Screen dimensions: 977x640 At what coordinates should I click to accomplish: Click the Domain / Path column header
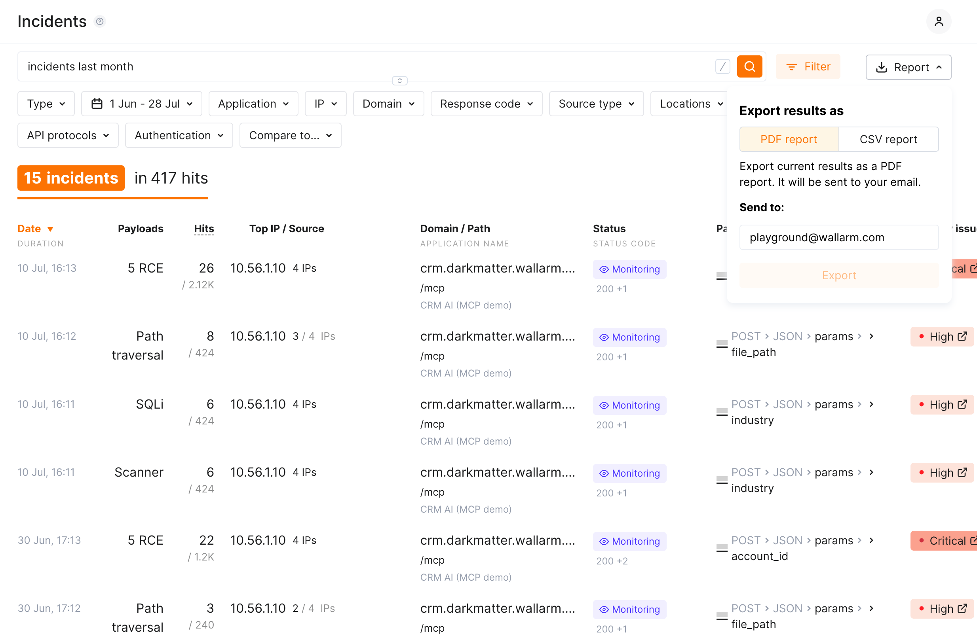(x=455, y=229)
